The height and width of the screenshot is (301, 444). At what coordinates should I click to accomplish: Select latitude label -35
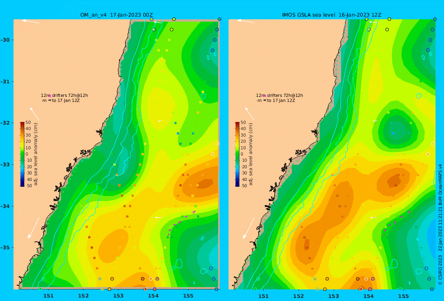(5, 247)
